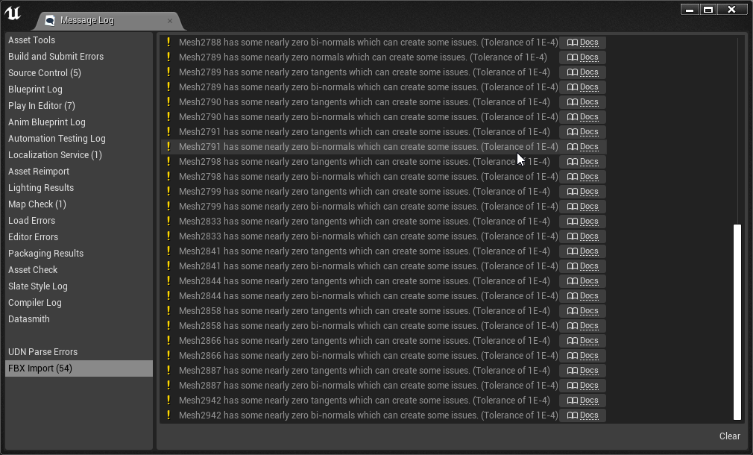Screen dimensions: 753x455
Task: Click the warning icon next to Mesh2942 message
Action: coord(169,415)
